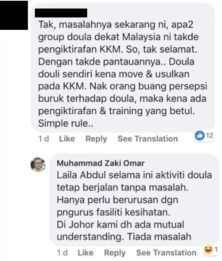Screen dimensions: 222x261
Task: Reply to Muhammad Zaki Omar's comment
Action: (115, 253)
